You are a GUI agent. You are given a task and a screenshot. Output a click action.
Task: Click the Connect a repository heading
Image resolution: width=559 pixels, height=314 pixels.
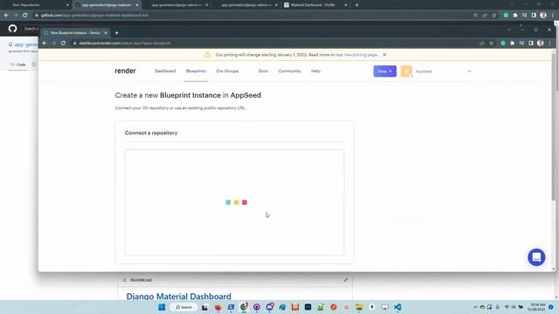[x=151, y=133]
